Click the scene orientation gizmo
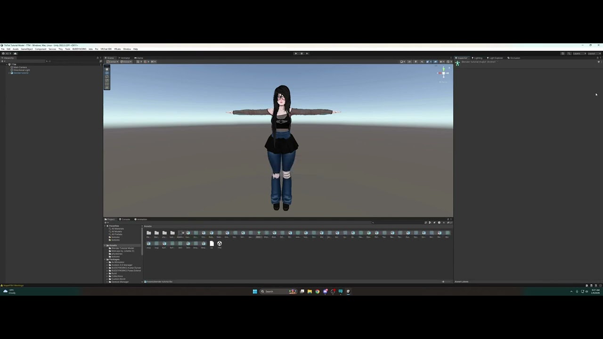Screen dimensions: 603x339 tap(443, 73)
